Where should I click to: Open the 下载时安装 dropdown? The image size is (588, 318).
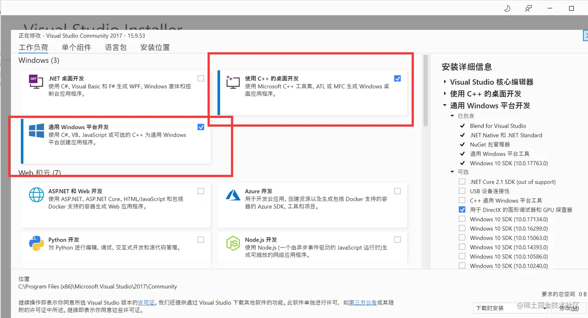[511, 308]
